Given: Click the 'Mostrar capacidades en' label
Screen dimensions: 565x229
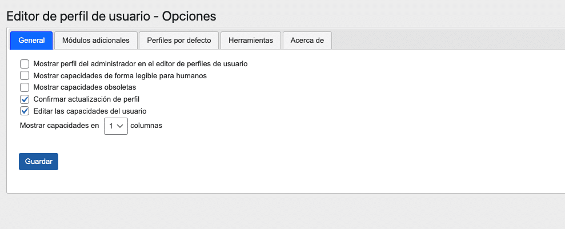Looking at the screenshot, I should click(59, 126).
